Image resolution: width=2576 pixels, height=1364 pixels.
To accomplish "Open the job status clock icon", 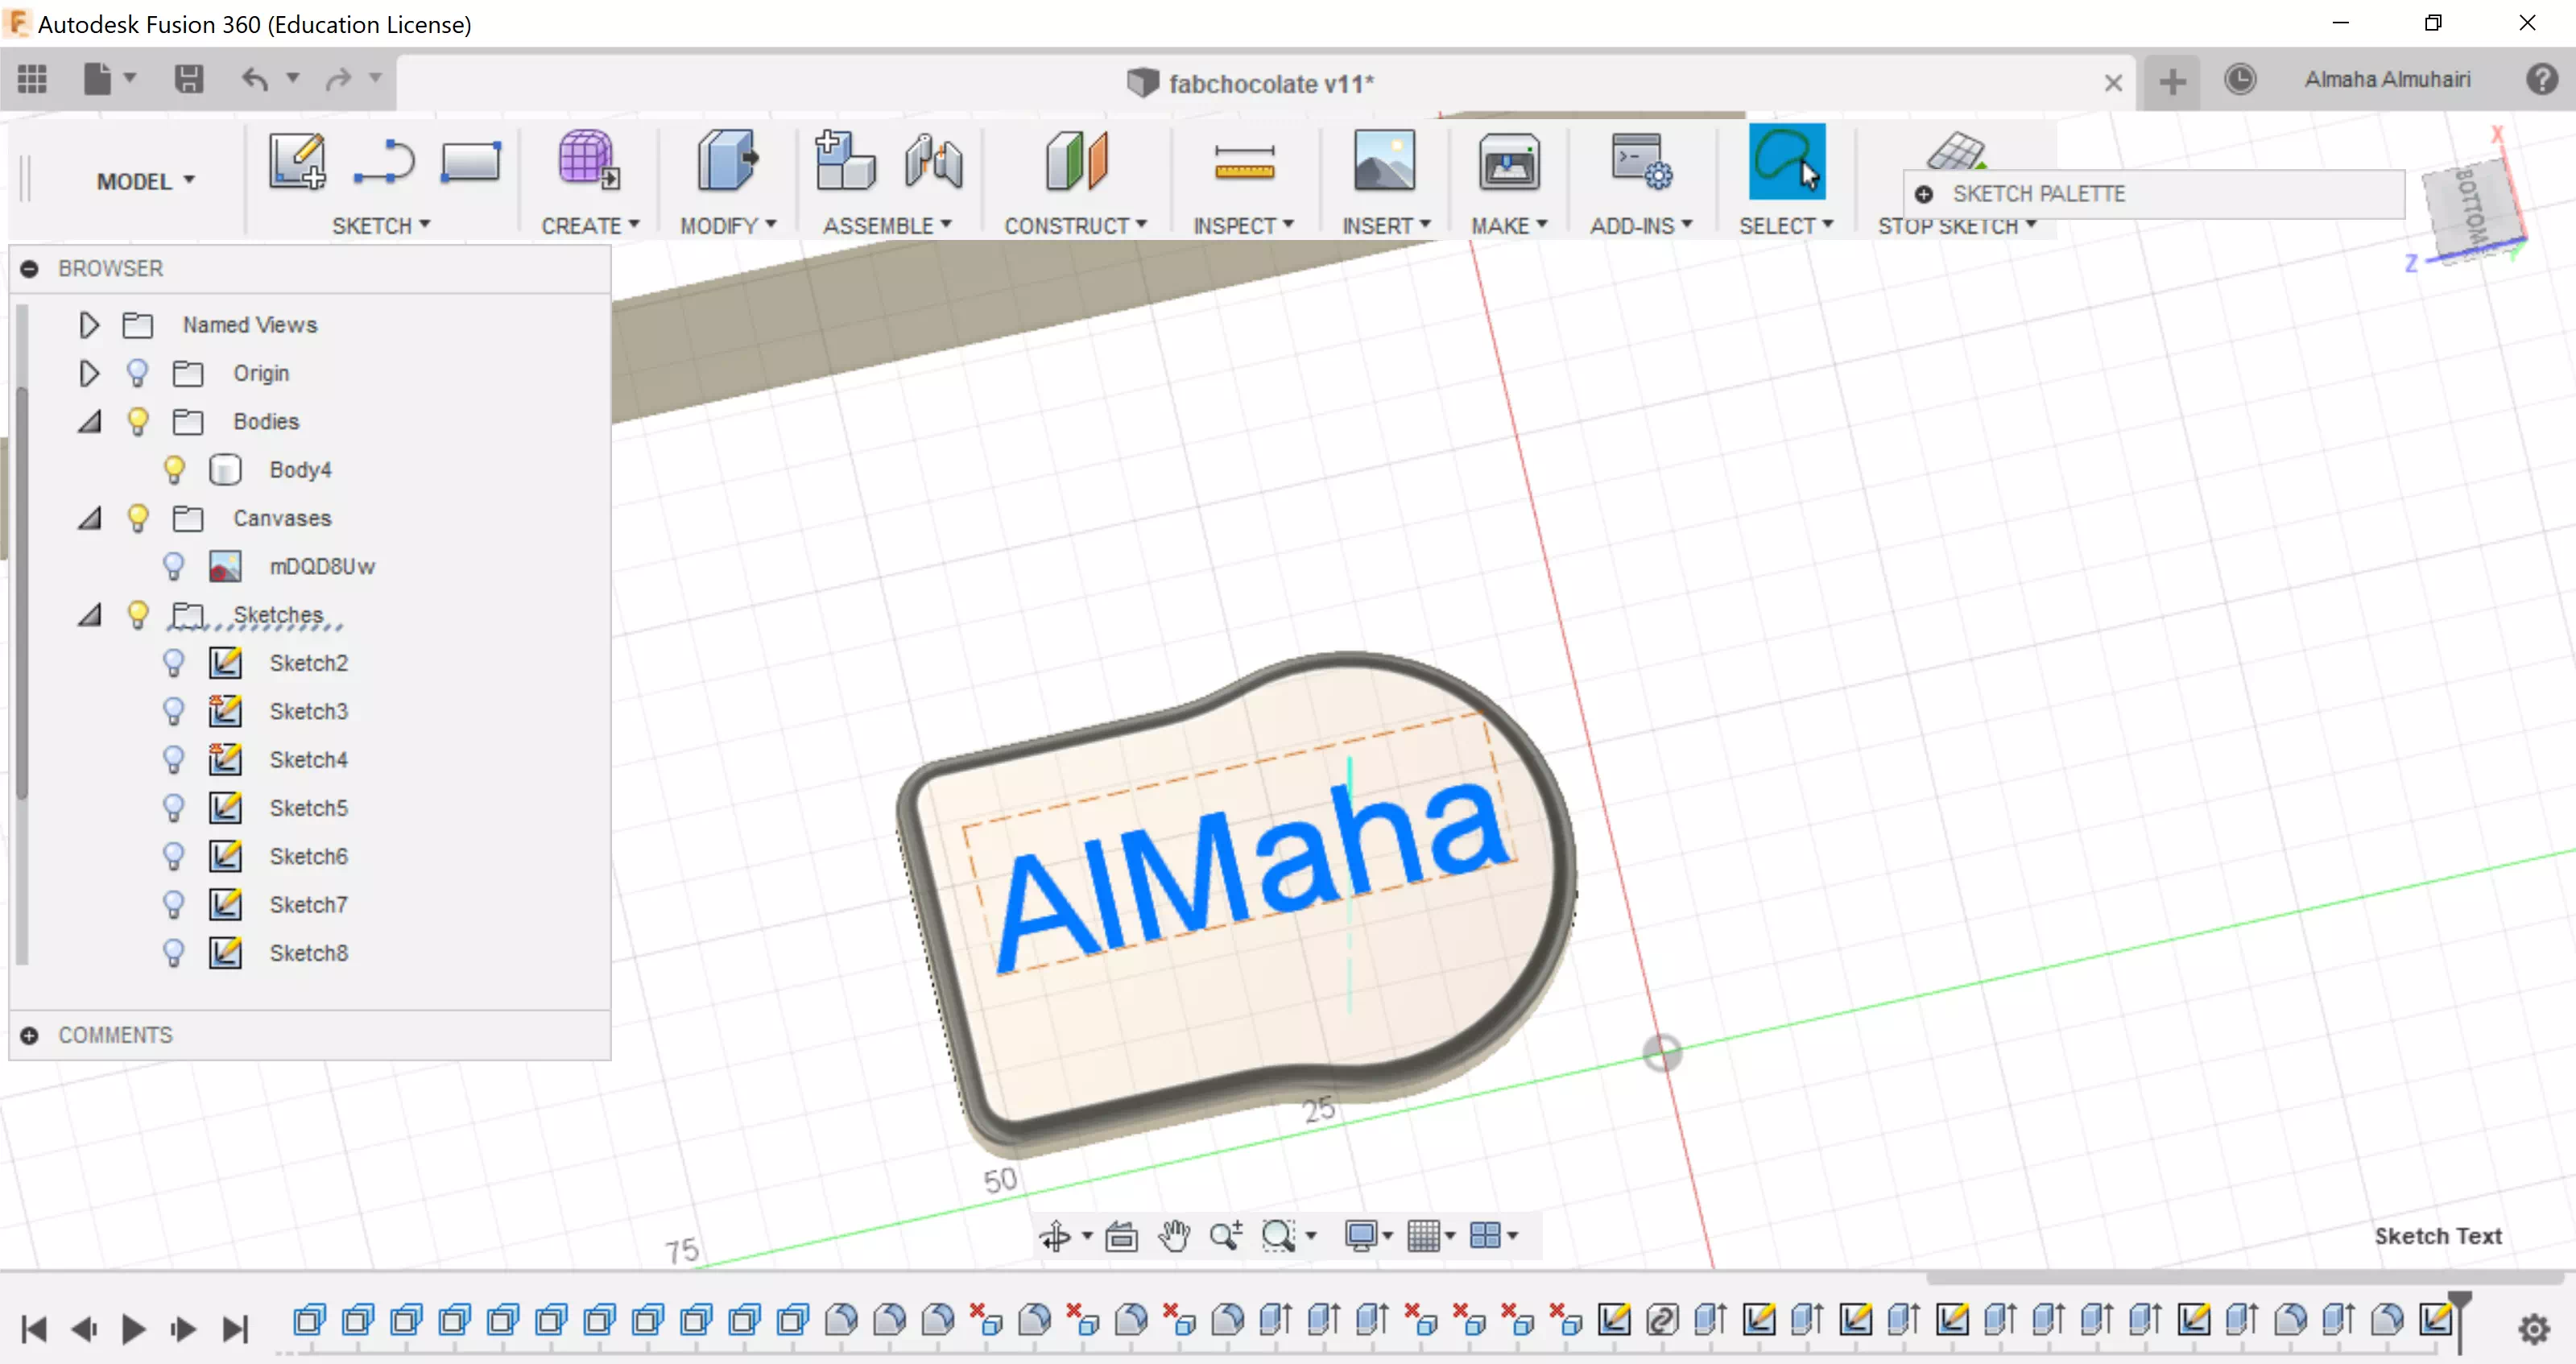I will click(2240, 79).
